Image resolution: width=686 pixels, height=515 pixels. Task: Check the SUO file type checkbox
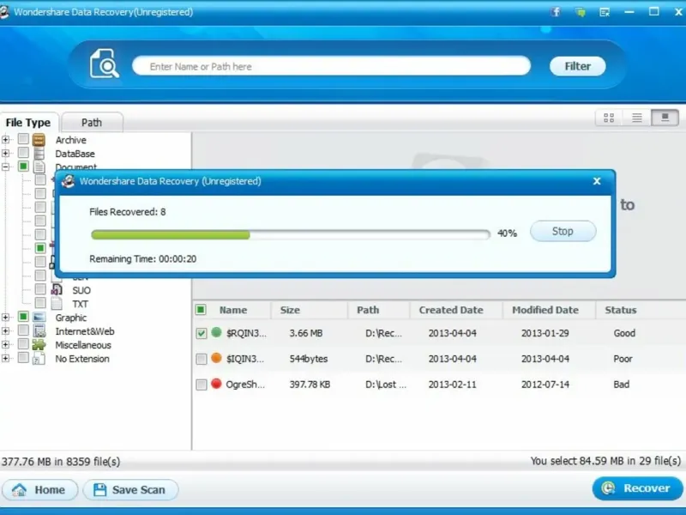(40, 289)
